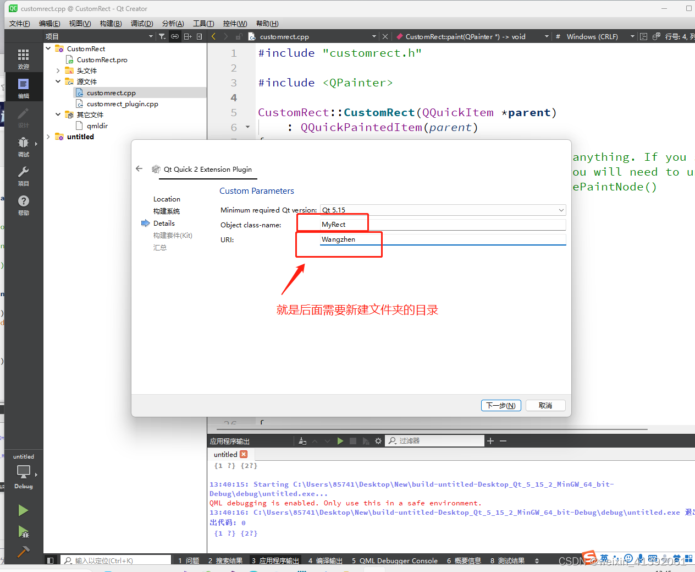Click the synchronize with editor link icon
Screen dimensions: 695x572
(174, 36)
